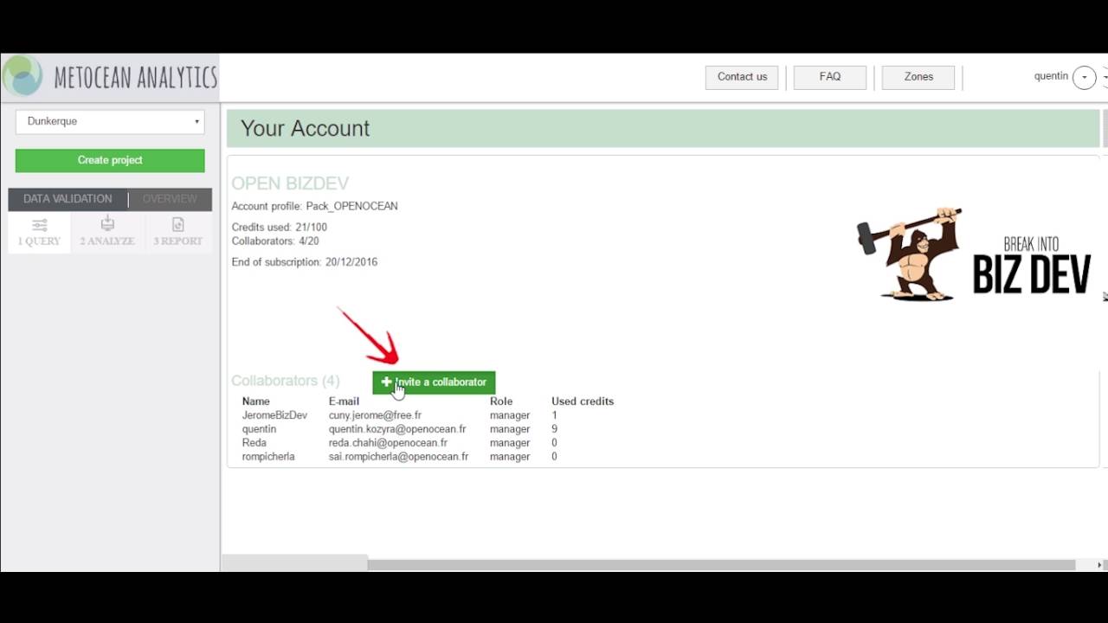
Task: Click Invite a collaborator button
Action: [434, 382]
